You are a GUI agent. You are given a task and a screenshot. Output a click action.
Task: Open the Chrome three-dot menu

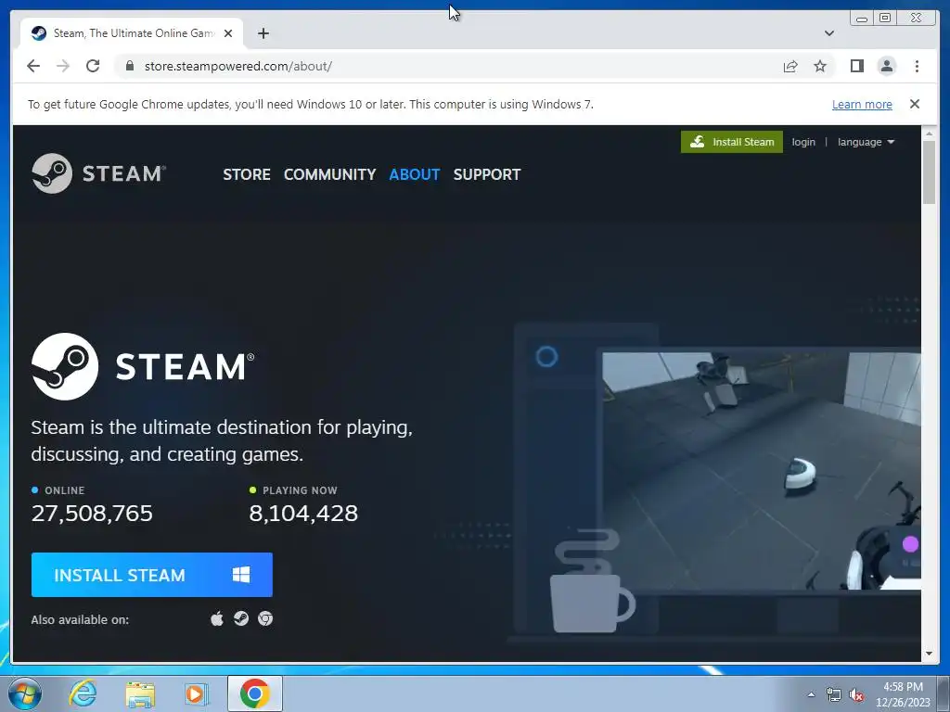click(917, 66)
